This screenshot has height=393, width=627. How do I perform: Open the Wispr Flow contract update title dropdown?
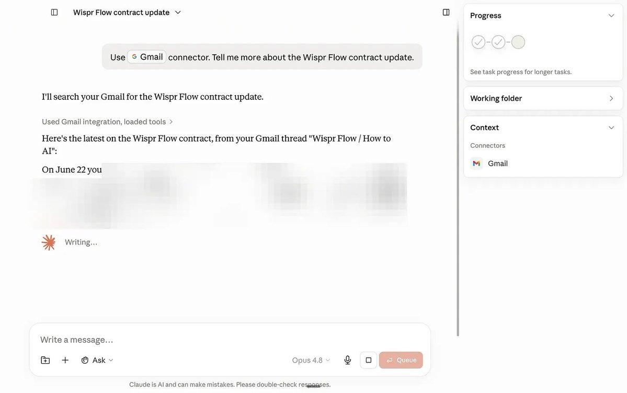tap(127, 13)
